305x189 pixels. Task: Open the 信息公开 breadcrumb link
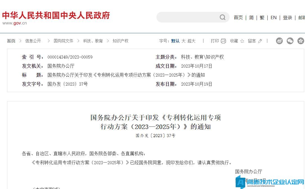click(33, 41)
